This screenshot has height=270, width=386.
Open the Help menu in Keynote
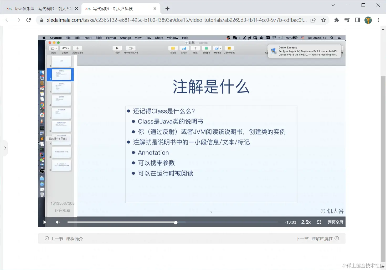tap(185, 38)
